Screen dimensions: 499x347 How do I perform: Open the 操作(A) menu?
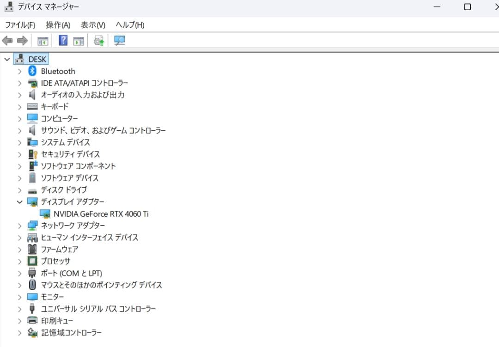click(x=58, y=25)
